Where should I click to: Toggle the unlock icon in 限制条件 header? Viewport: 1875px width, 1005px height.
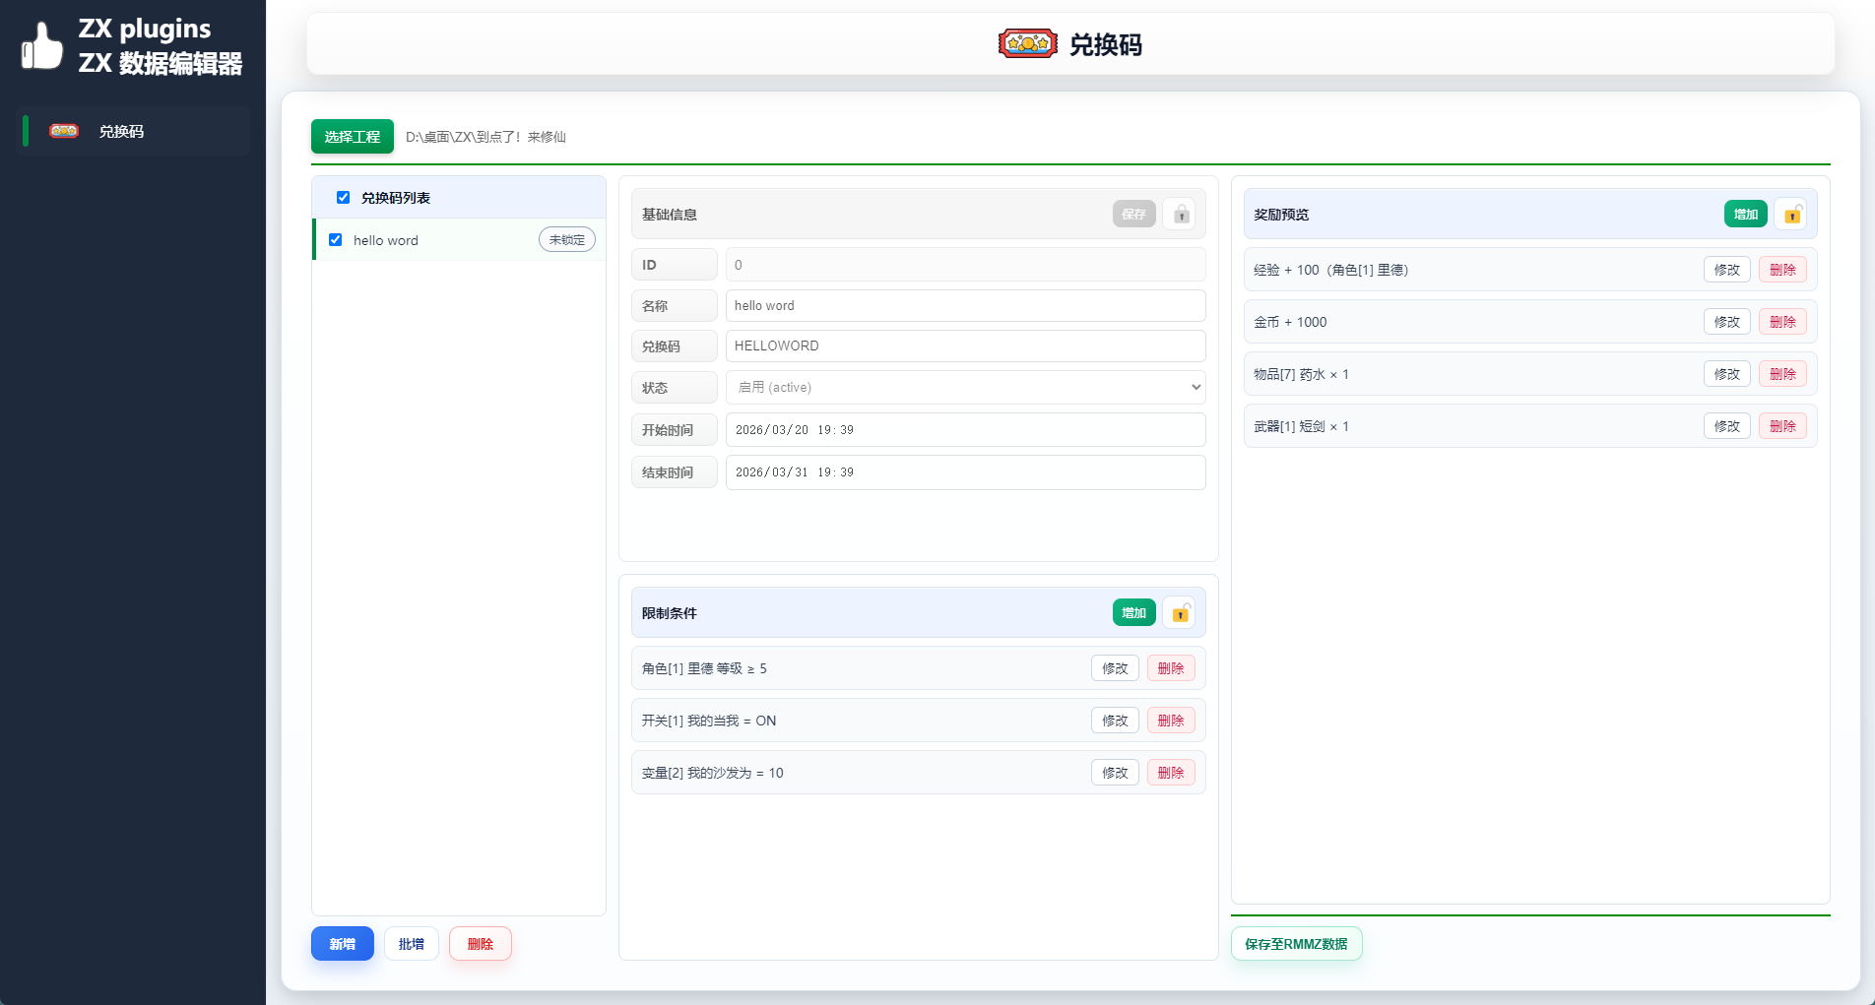[1180, 612]
